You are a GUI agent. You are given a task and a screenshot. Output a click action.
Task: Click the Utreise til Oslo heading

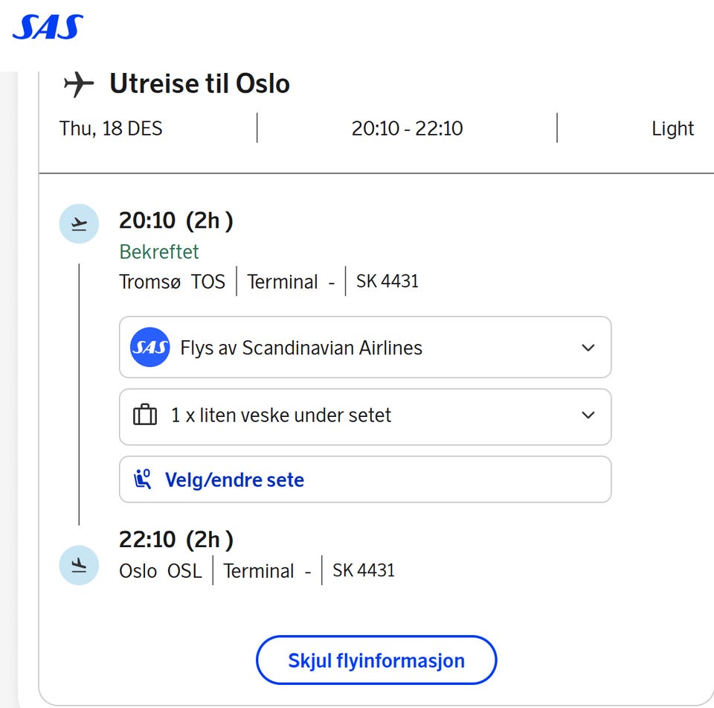pos(199,84)
